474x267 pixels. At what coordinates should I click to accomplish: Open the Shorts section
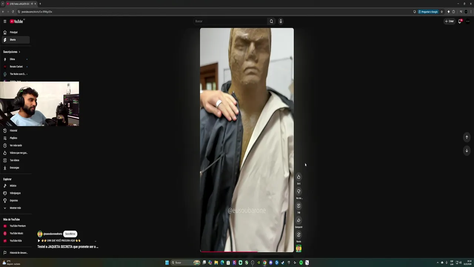click(x=15, y=40)
